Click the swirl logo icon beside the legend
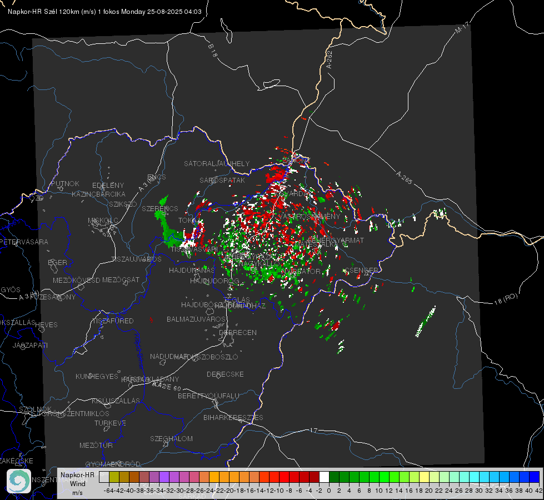 coord(19,481)
